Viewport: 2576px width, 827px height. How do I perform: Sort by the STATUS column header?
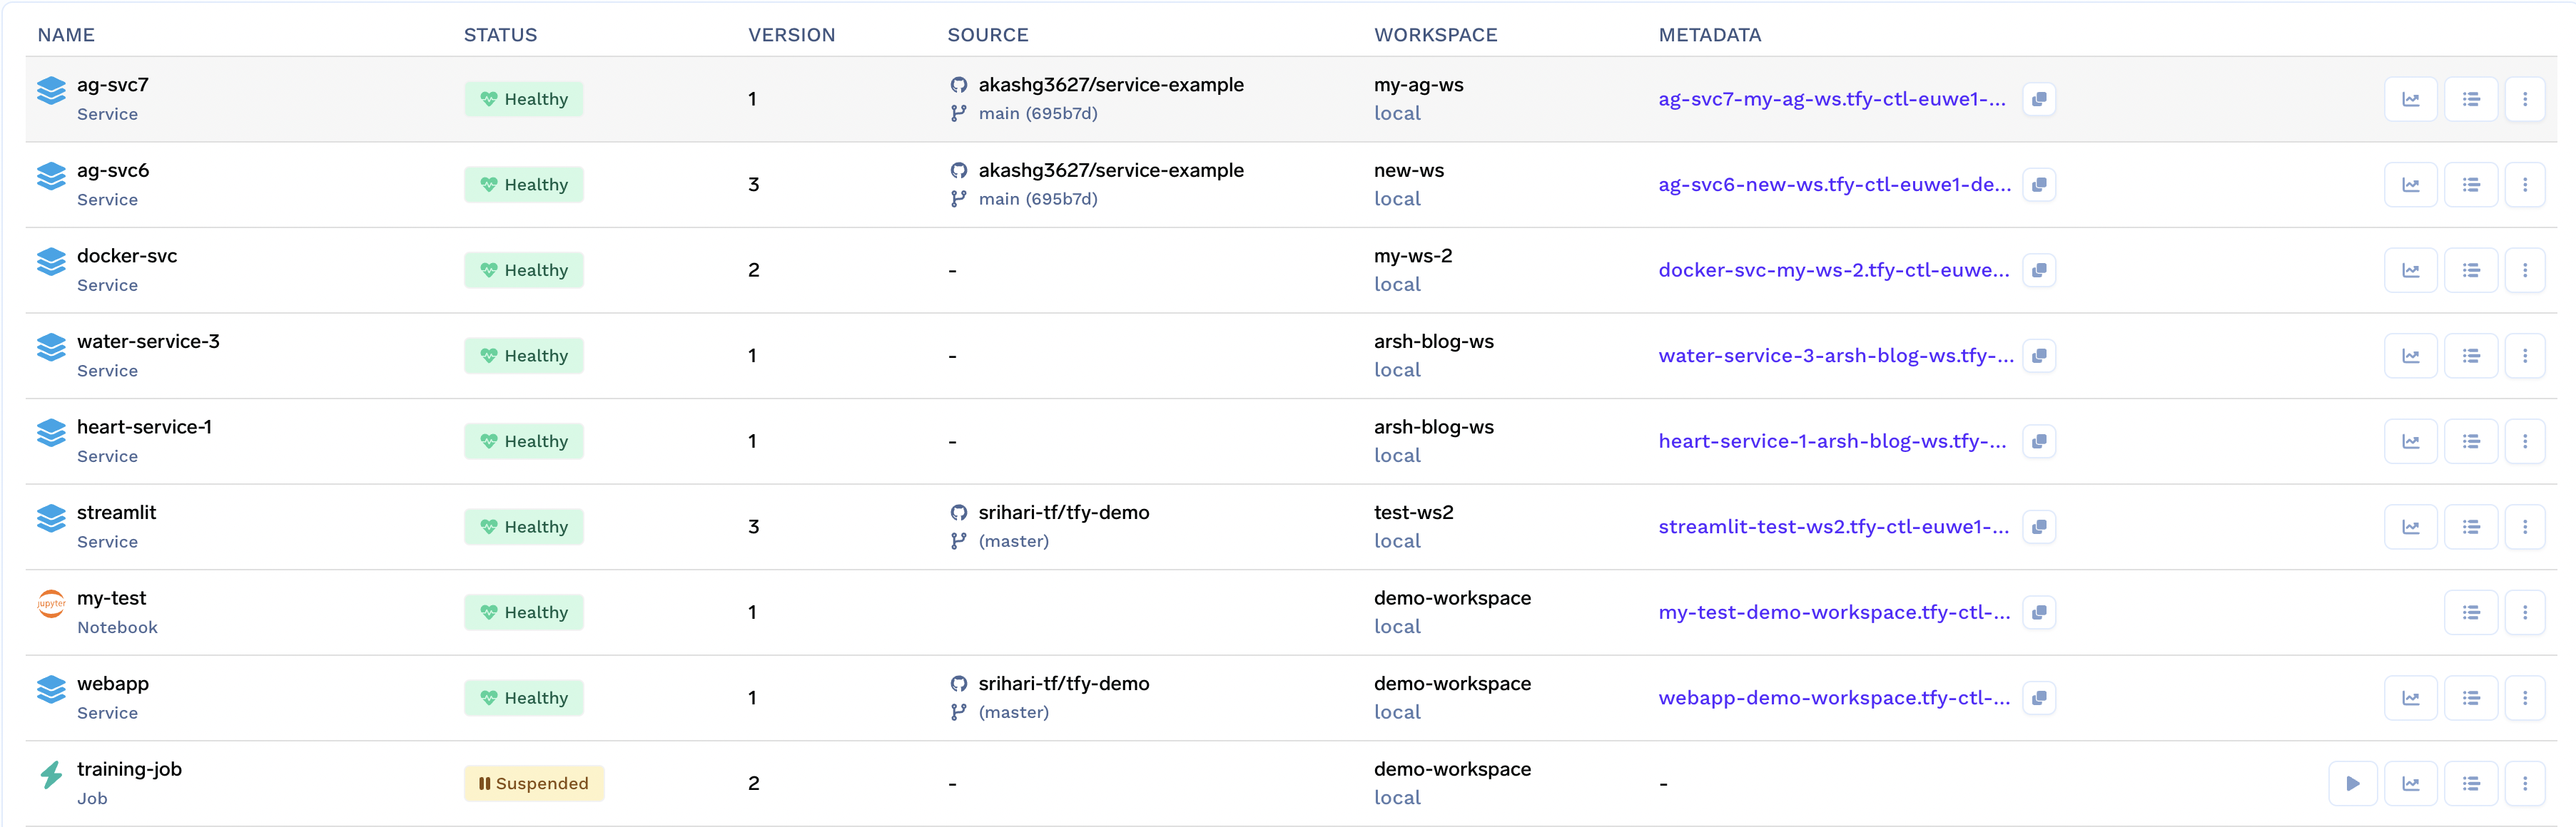pyautogui.click(x=500, y=35)
